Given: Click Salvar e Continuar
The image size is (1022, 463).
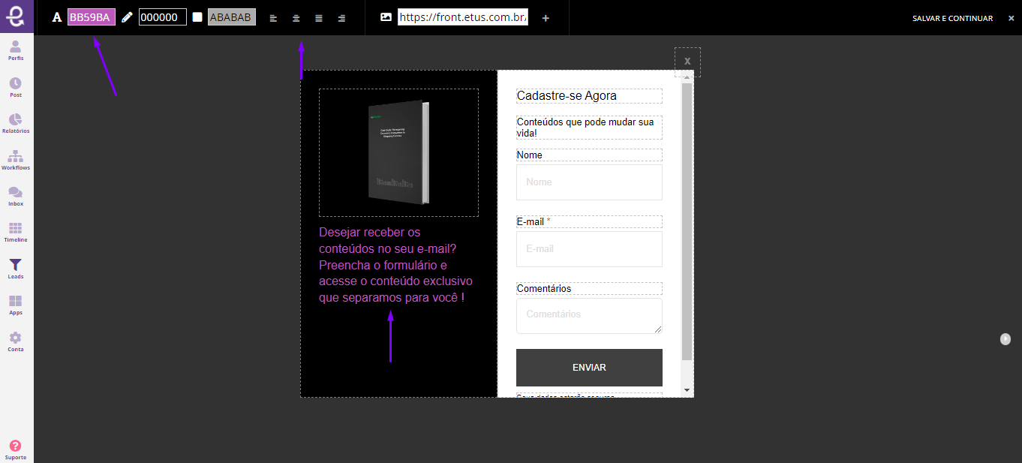Looking at the screenshot, I should (x=952, y=18).
